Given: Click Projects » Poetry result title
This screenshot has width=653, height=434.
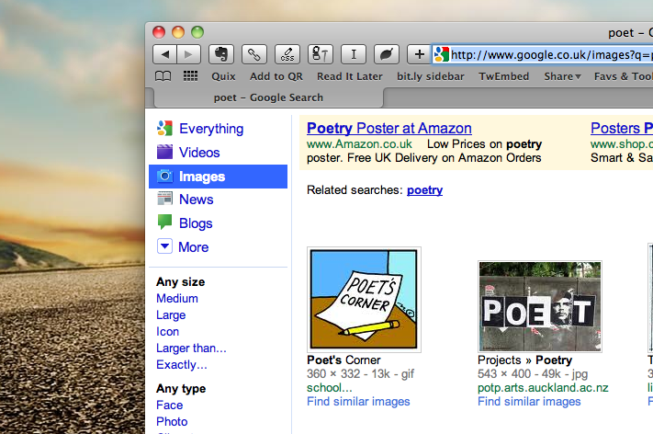Looking at the screenshot, I should click(524, 360).
